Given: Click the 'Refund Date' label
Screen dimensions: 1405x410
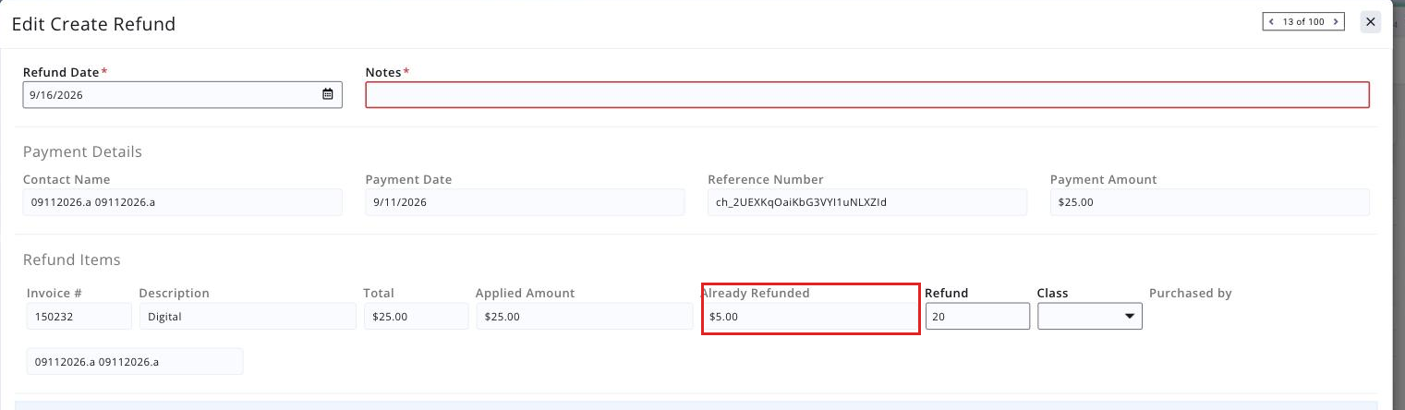Looking at the screenshot, I should 62,72.
